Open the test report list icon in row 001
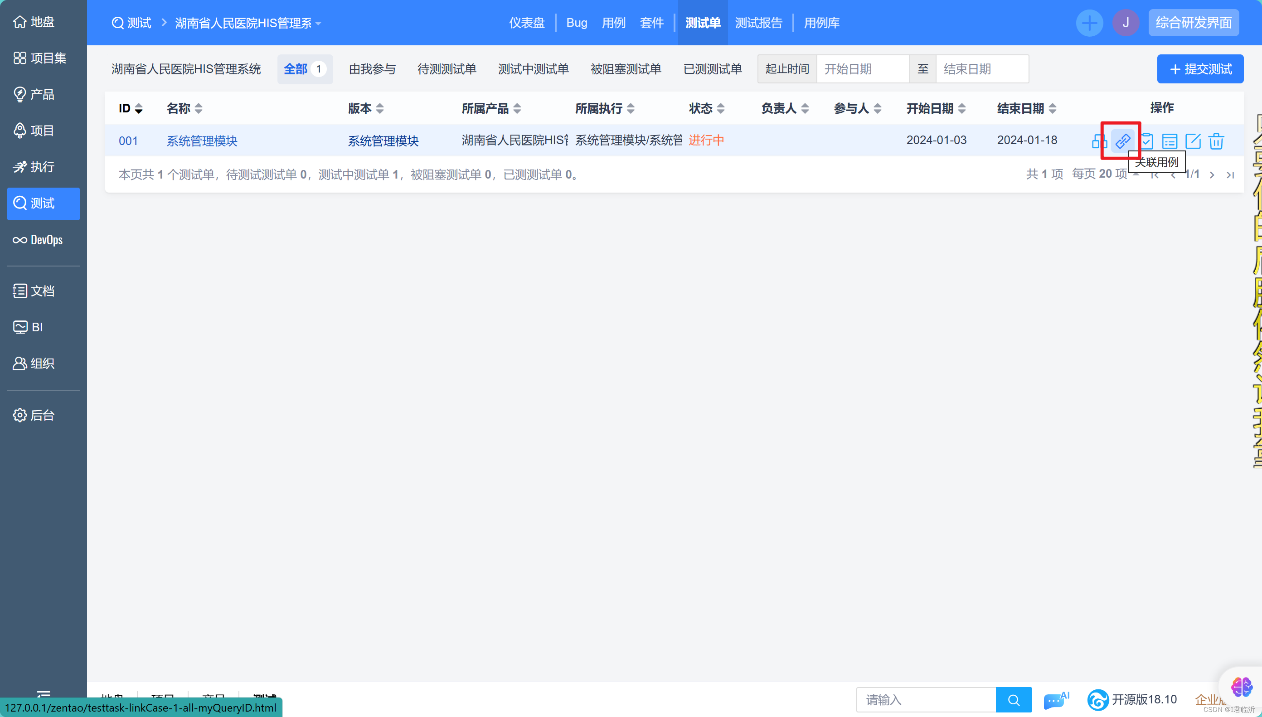 coord(1170,141)
